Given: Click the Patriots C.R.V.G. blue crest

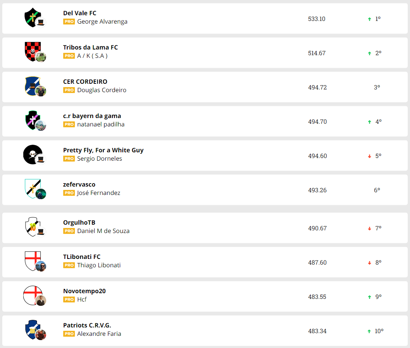Looking at the screenshot, I should tap(31, 329).
